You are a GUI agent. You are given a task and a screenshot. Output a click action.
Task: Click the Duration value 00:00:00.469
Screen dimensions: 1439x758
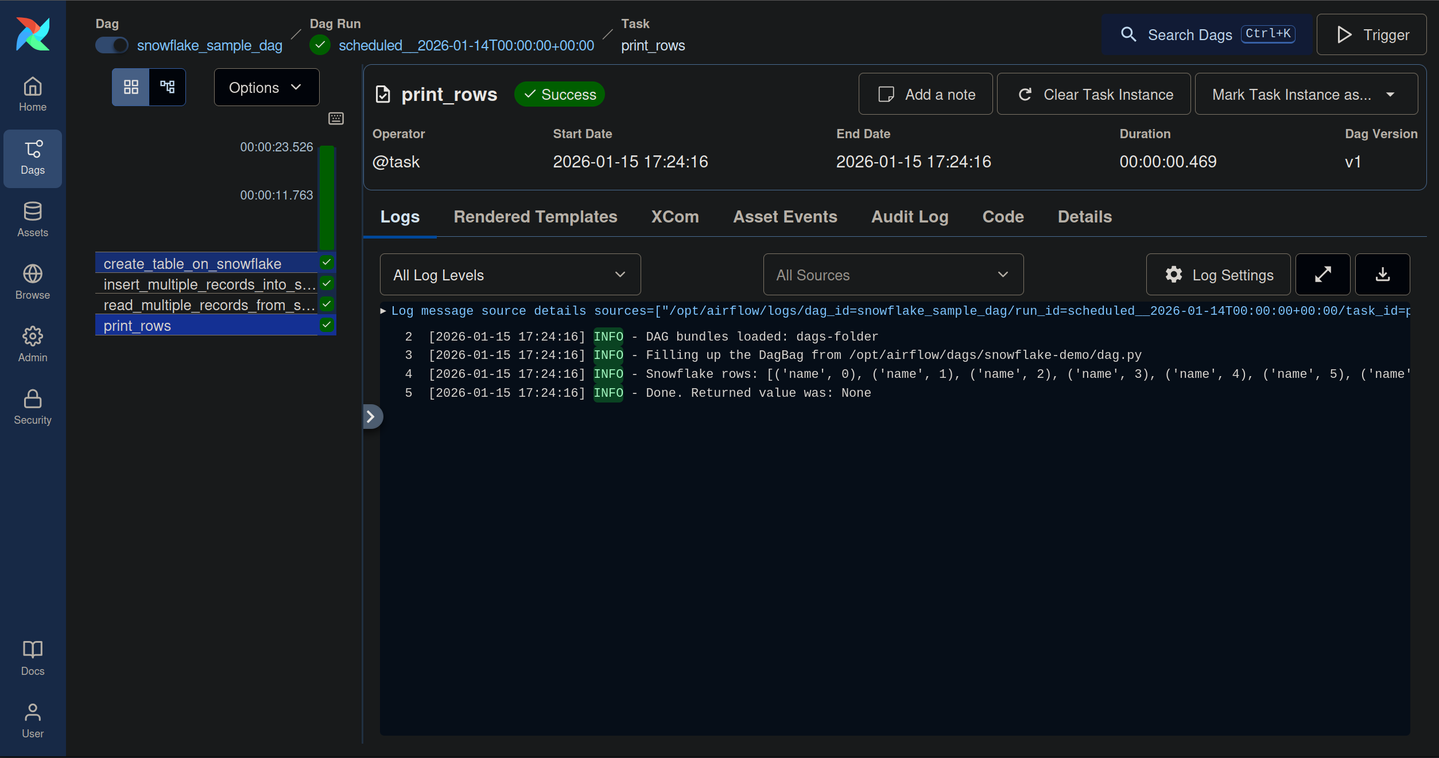1168,162
